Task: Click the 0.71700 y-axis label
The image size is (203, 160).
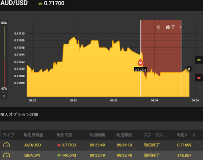Action: click(19, 69)
